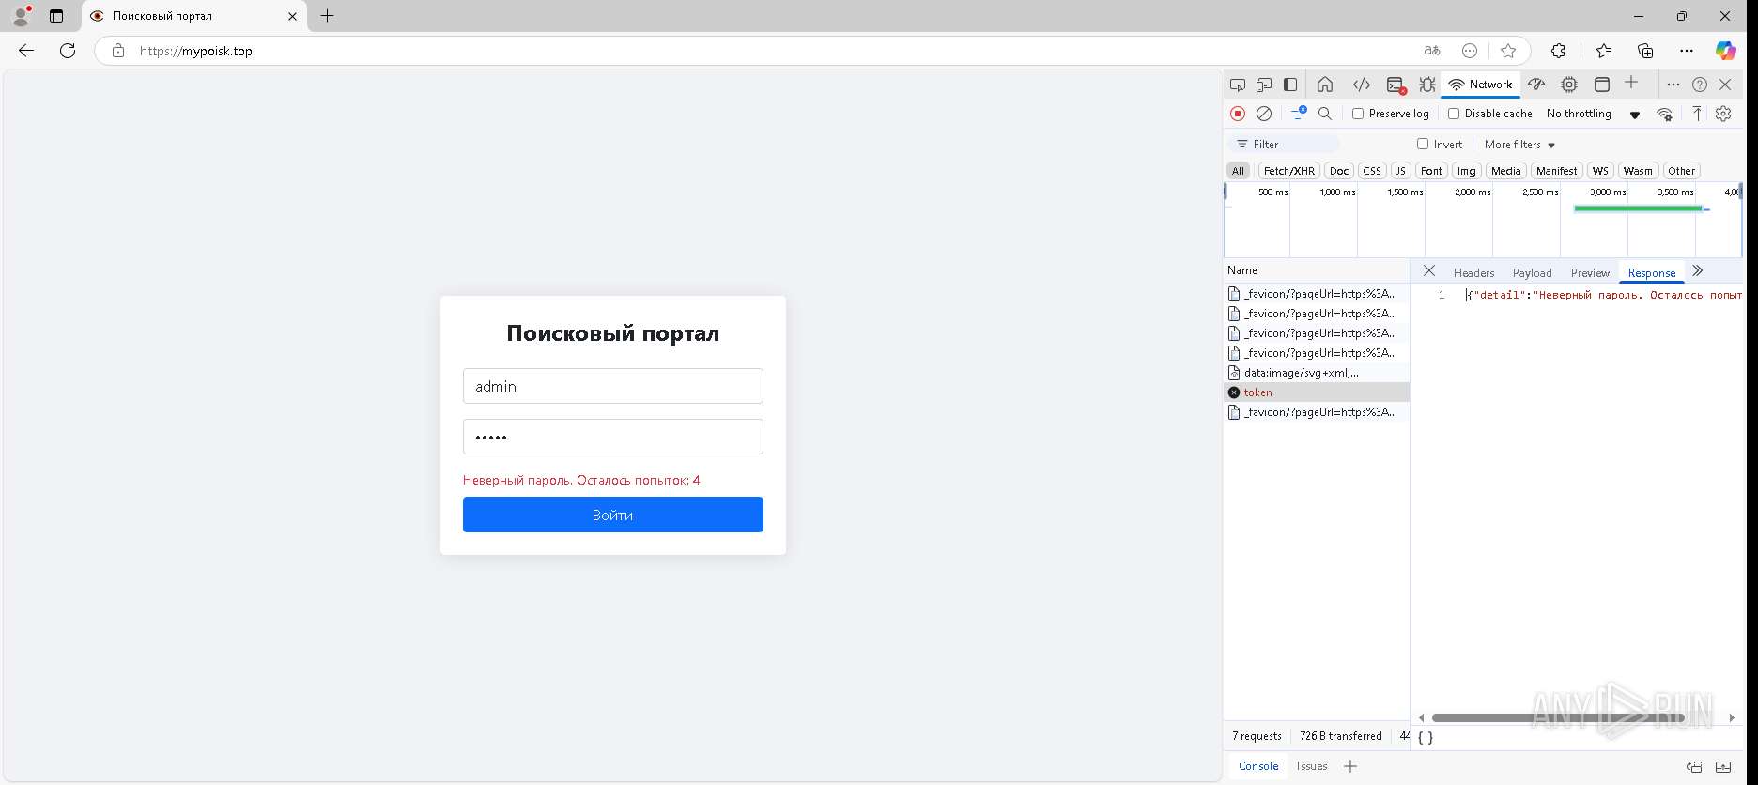Image resolution: width=1758 pixels, height=785 pixels.
Task: Open the browser Extensions puzzle icon
Action: 1558,51
